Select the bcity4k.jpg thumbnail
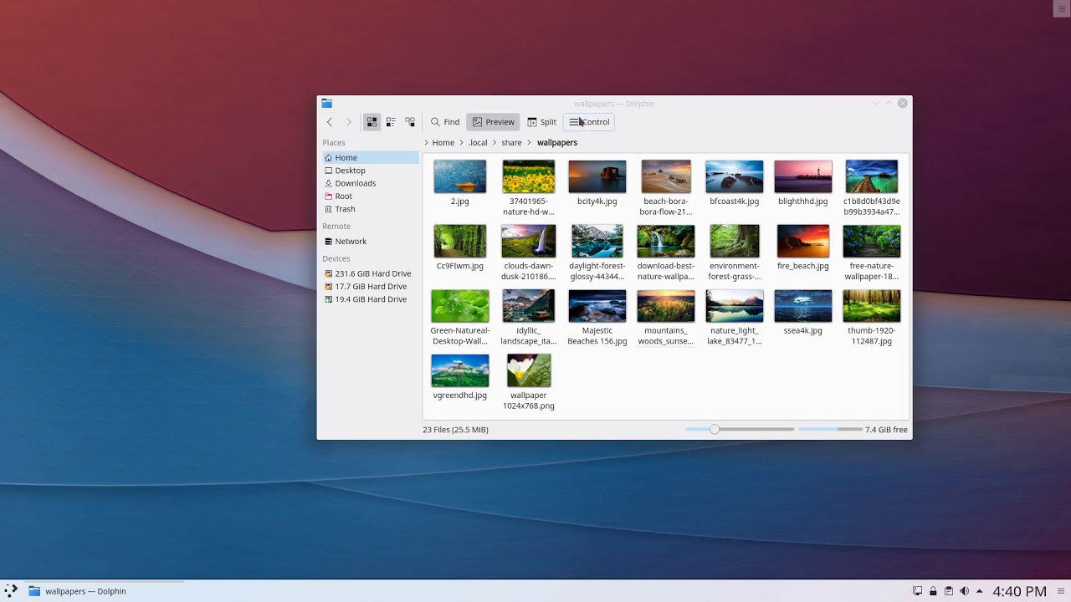The image size is (1071, 602). (x=597, y=176)
